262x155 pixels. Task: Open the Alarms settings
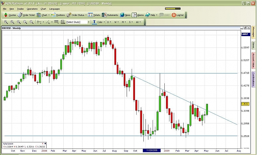137,15
